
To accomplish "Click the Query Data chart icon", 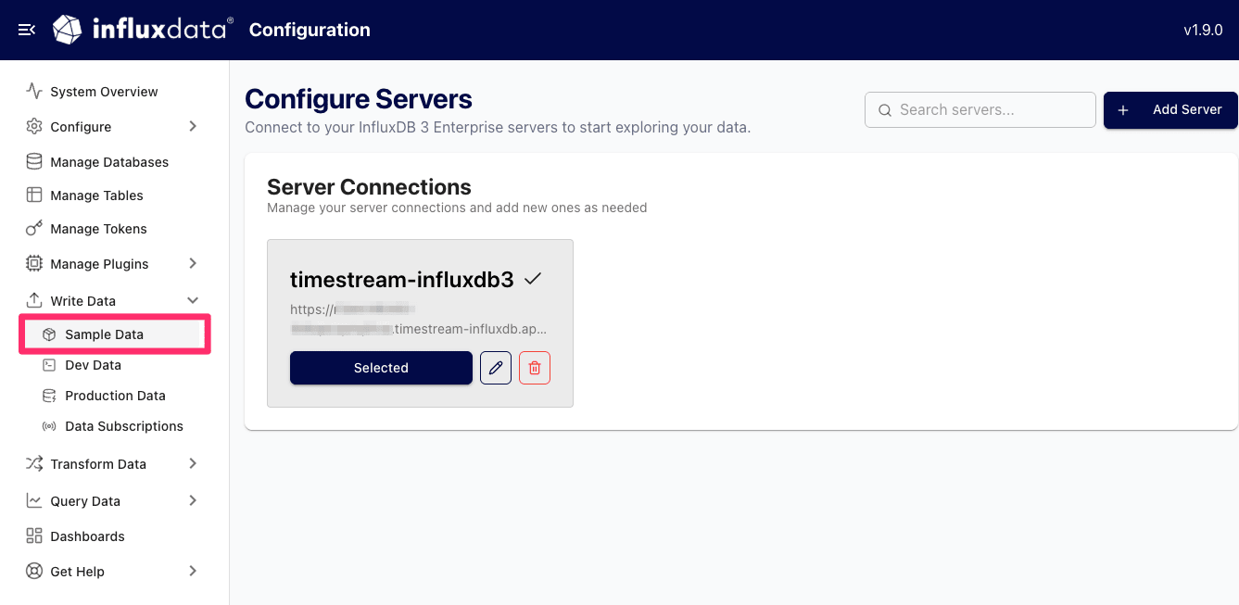I will pyautogui.click(x=34, y=500).
